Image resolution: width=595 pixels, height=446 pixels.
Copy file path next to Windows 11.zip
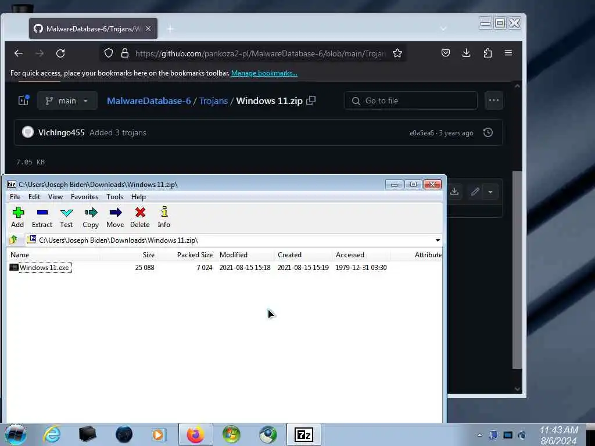coord(311,100)
